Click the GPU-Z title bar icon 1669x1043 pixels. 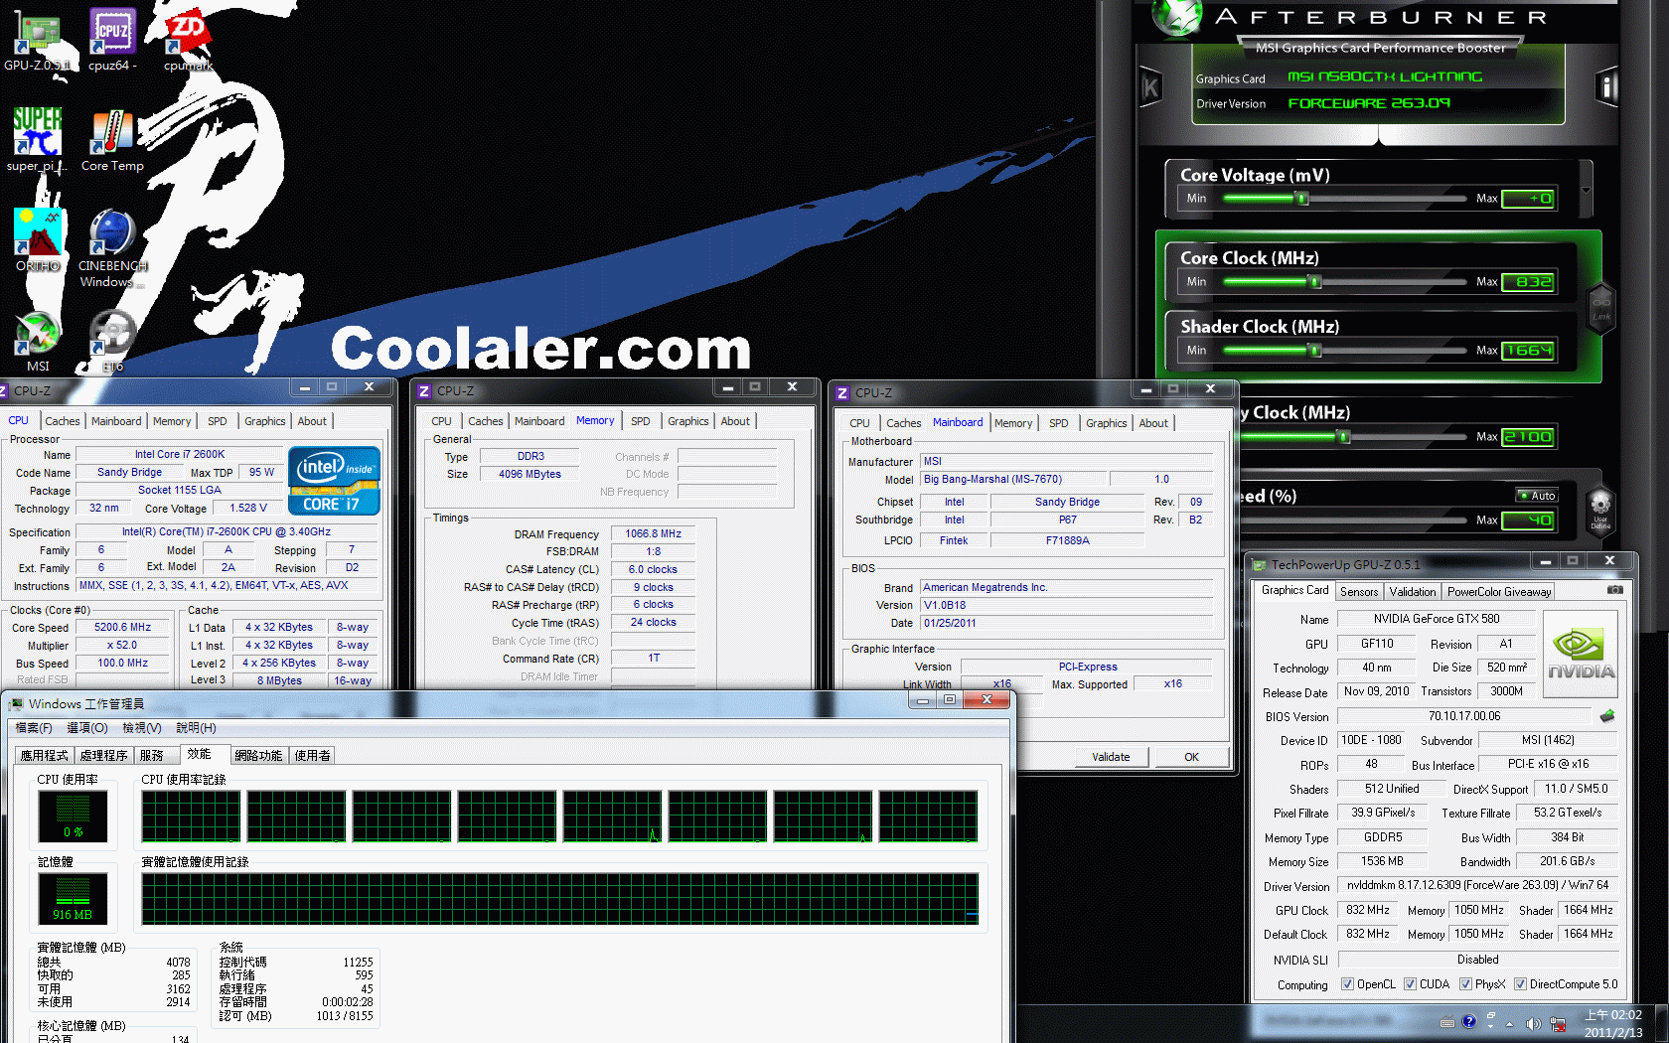click(x=1260, y=565)
